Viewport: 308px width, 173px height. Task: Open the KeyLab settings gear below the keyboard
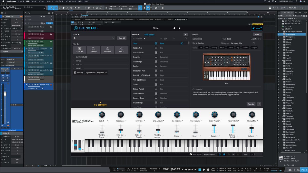click(x=190, y=154)
